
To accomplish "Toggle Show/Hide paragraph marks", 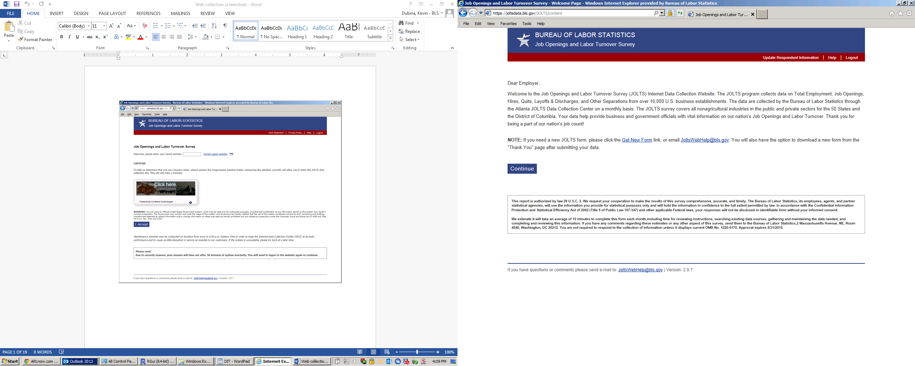I will (225, 26).
